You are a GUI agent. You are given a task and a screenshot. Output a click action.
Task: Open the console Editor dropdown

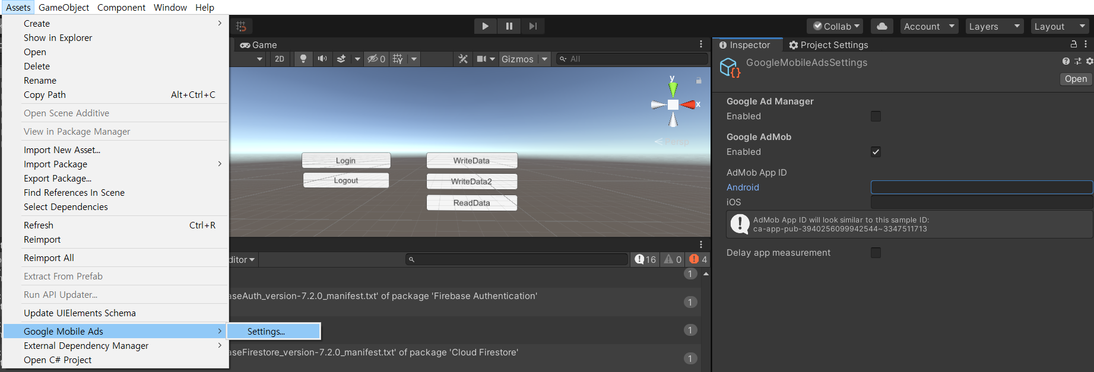(x=243, y=259)
